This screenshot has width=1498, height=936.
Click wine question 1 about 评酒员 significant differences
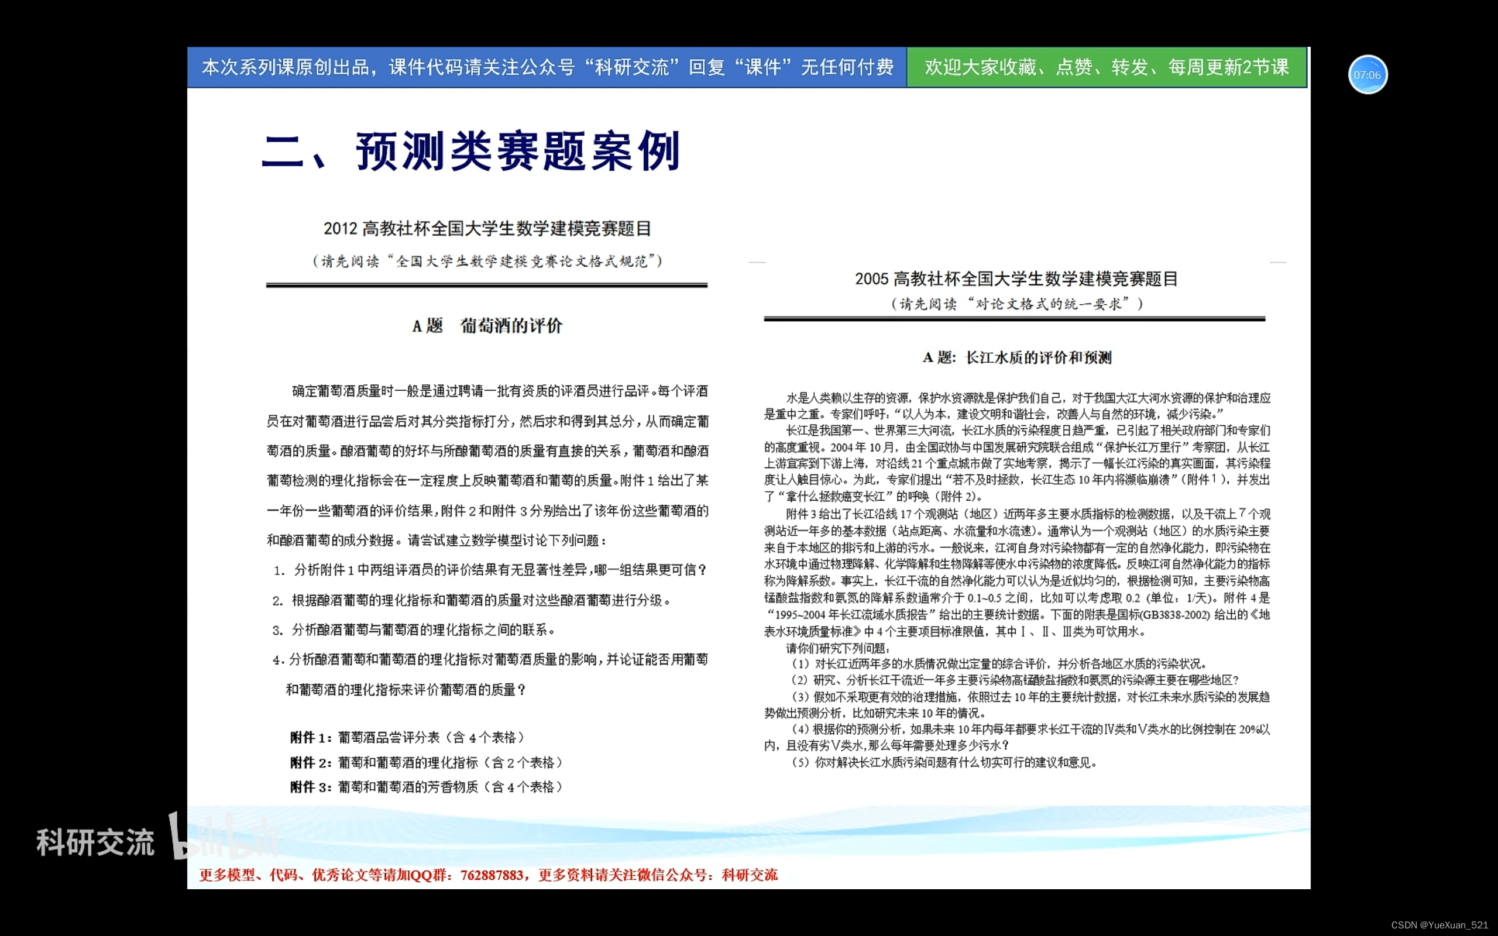pyautogui.click(x=490, y=570)
